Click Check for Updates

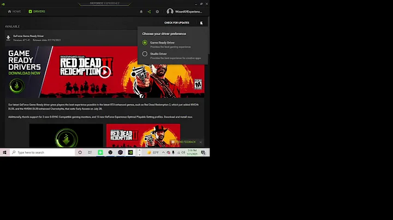click(x=177, y=23)
